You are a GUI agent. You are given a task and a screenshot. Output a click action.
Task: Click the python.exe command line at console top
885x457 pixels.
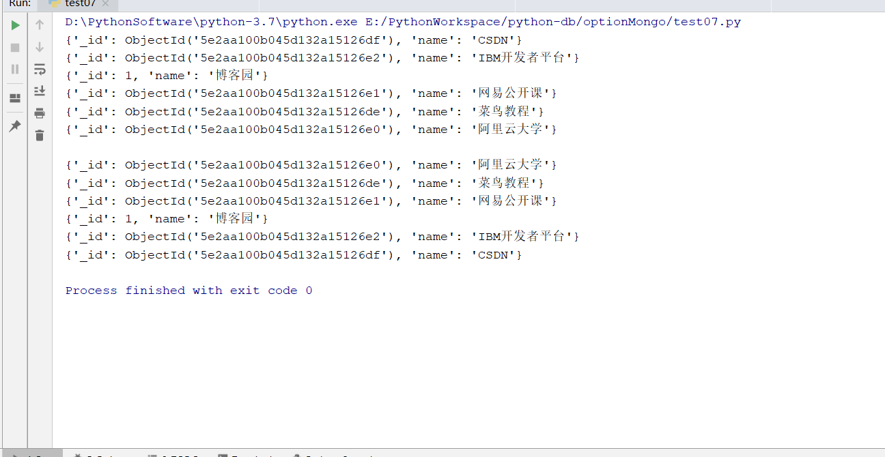(x=403, y=22)
